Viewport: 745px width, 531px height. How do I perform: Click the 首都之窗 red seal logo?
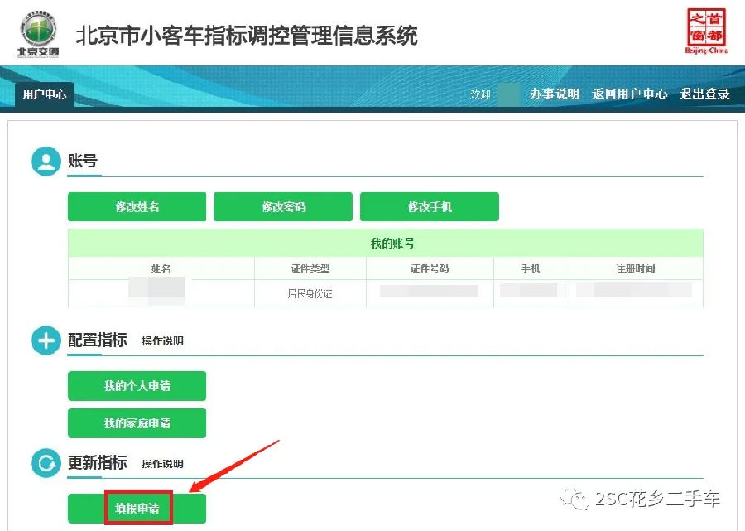706,30
